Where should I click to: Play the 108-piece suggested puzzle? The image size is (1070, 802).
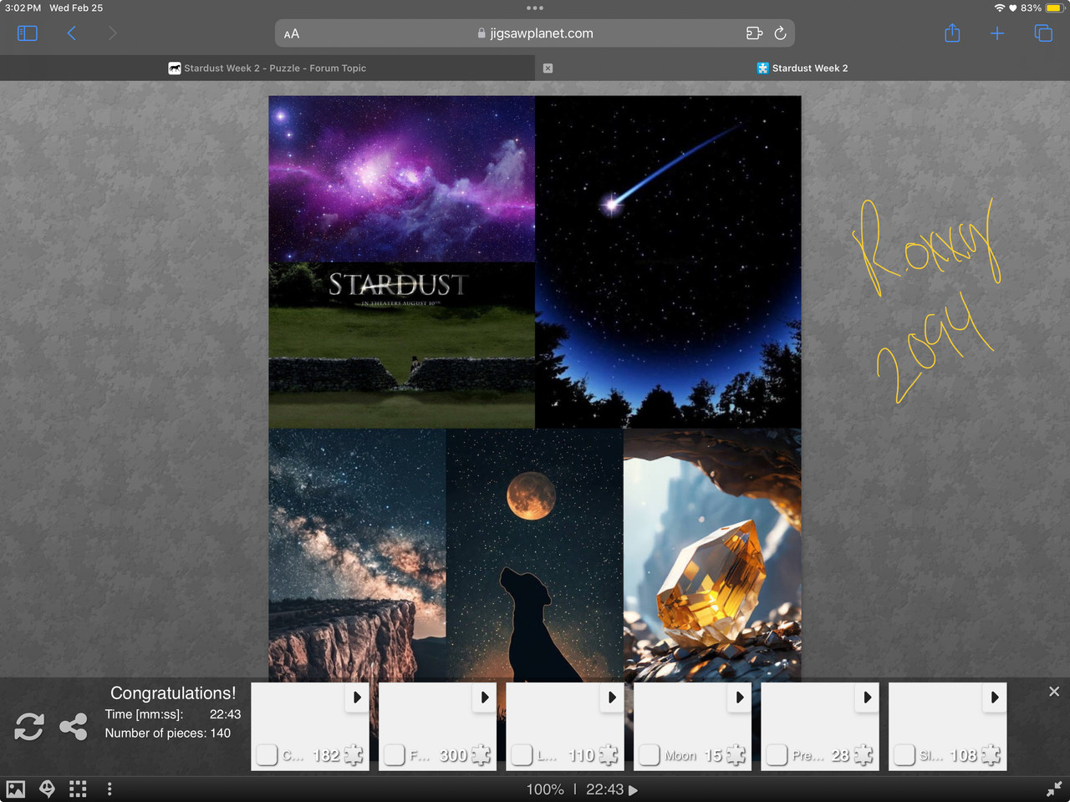pos(995,697)
